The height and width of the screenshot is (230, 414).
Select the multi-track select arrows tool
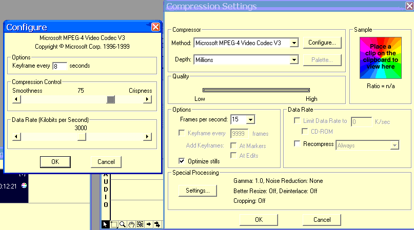(157, 224)
